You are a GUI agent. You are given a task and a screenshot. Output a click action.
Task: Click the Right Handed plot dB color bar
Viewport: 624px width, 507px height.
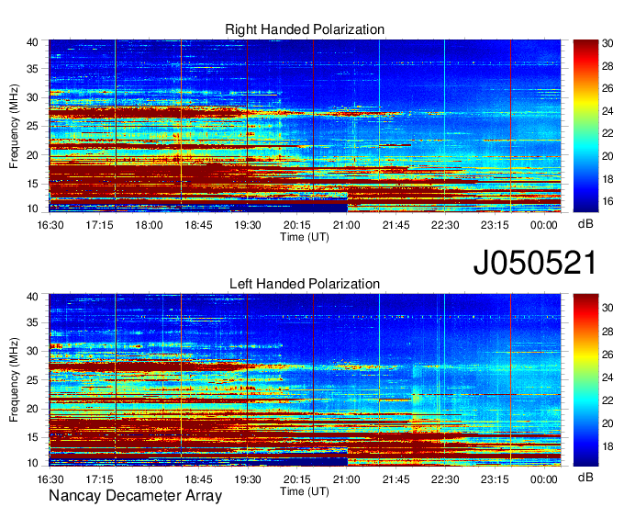coord(585,126)
